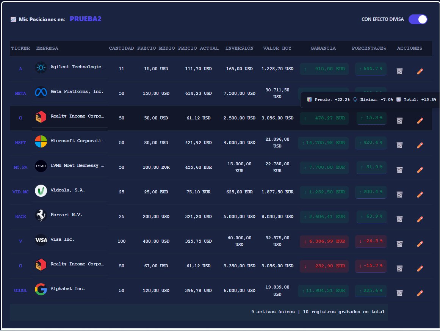Click the Vidrala green V logo
Screen dimensions: 440x331
click(41, 191)
